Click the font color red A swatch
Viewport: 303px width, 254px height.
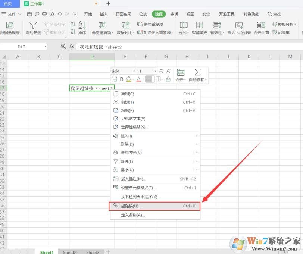pyautogui.click(x=138, y=79)
